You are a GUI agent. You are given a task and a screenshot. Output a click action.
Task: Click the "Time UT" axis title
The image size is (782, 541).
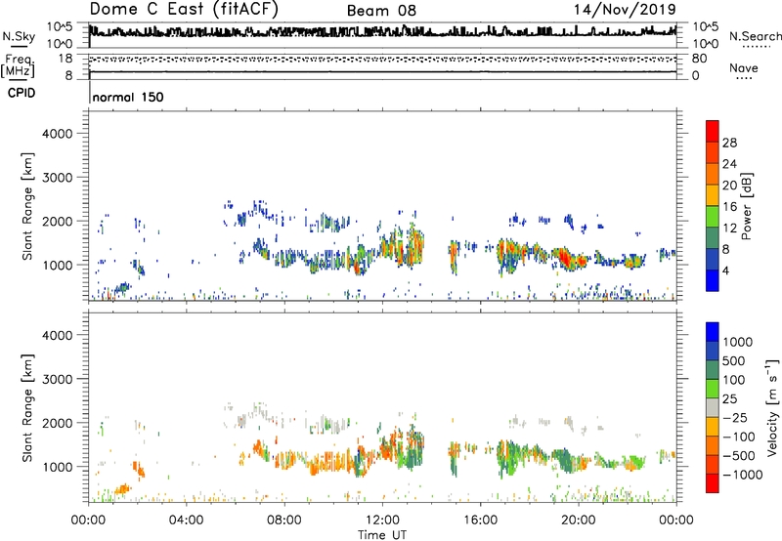point(382,535)
